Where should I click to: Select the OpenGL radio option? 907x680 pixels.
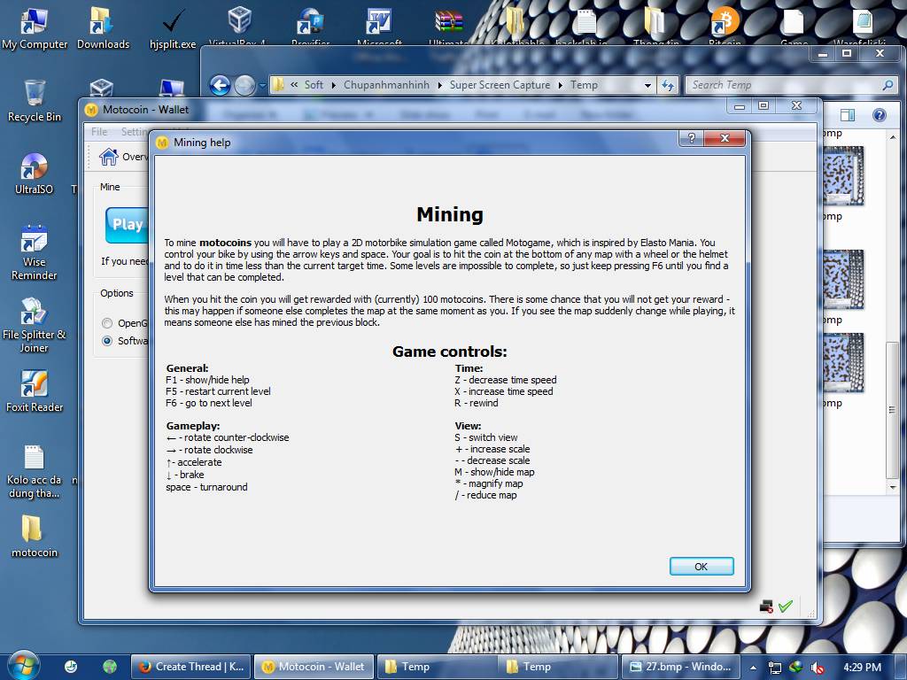107,323
